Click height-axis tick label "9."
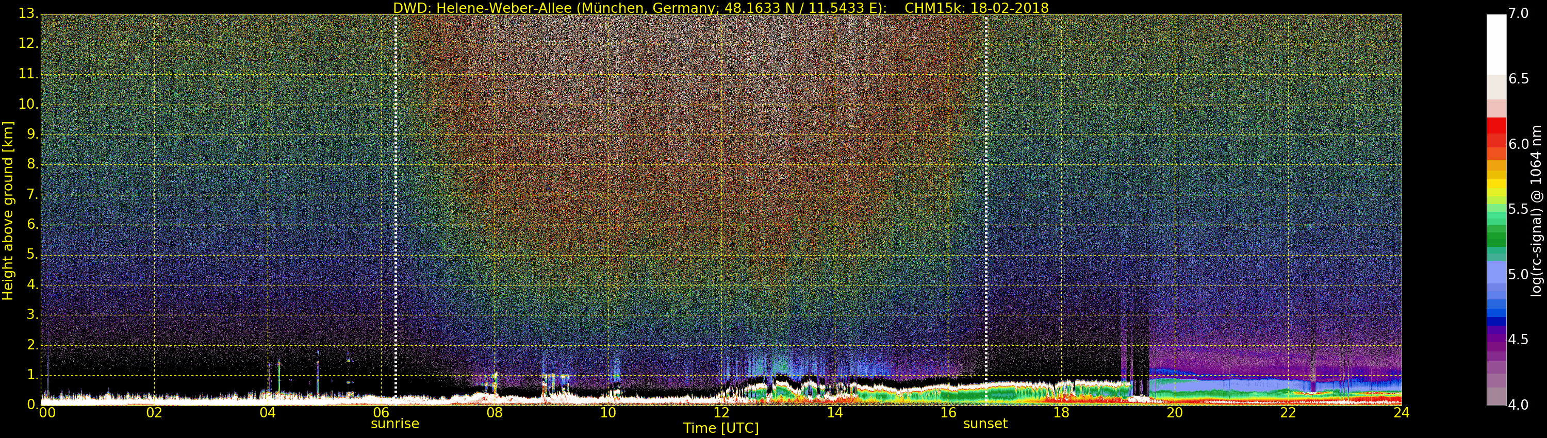Screen dimensions: 1547x438 (x=32, y=134)
